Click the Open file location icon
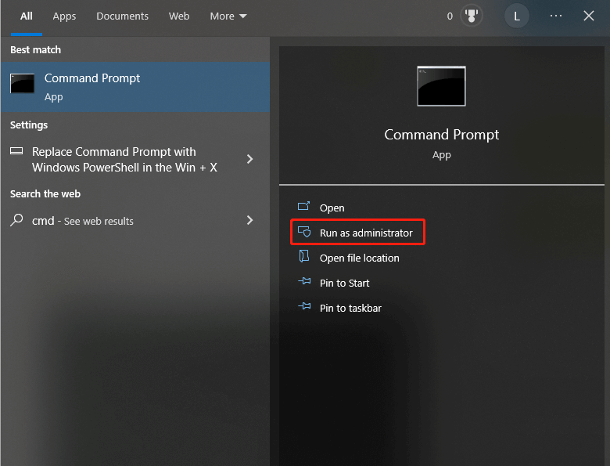Screen dimensions: 610x466 [304, 256]
